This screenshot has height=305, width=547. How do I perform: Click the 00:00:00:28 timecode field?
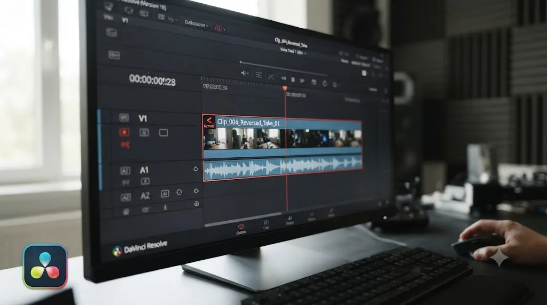coord(152,80)
